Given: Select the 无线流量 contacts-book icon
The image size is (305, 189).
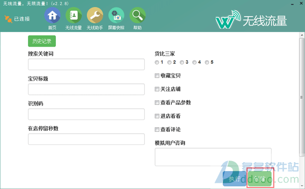Looking at the screenshot, I should click(x=74, y=15).
